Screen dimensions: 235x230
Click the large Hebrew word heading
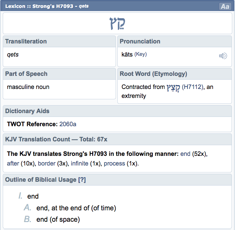click(117, 23)
